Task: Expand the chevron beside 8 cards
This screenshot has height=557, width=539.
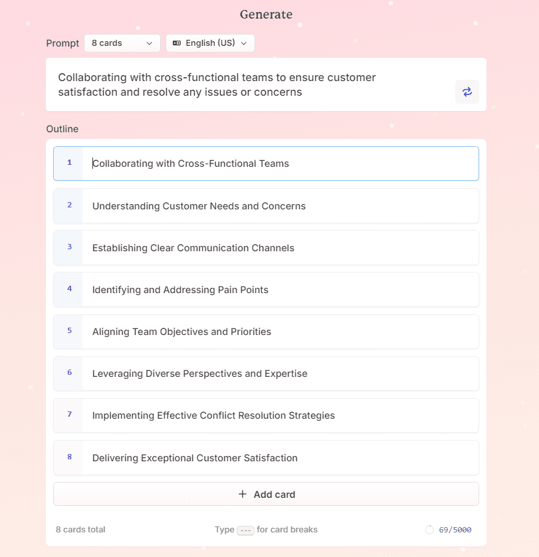Action: coord(150,43)
